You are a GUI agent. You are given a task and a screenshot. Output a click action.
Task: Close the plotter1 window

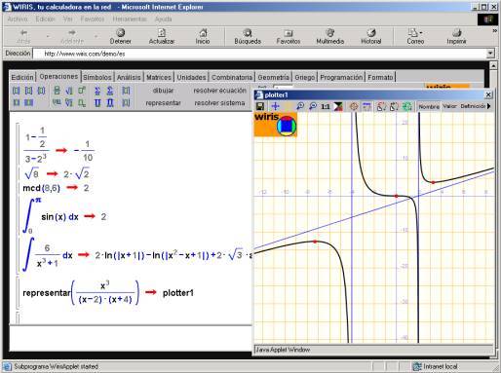pos(488,94)
